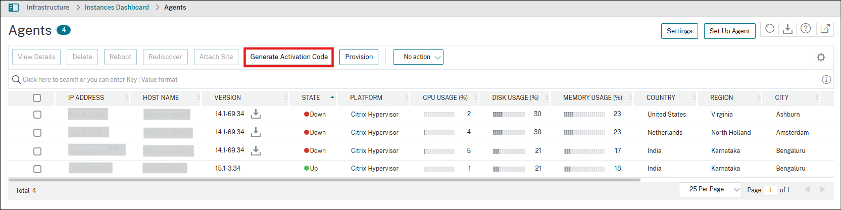Open Instances Dashboard breadcrumb link
Image resolution: width=841 pixels, height=210 pixels.
pos(117,7)
